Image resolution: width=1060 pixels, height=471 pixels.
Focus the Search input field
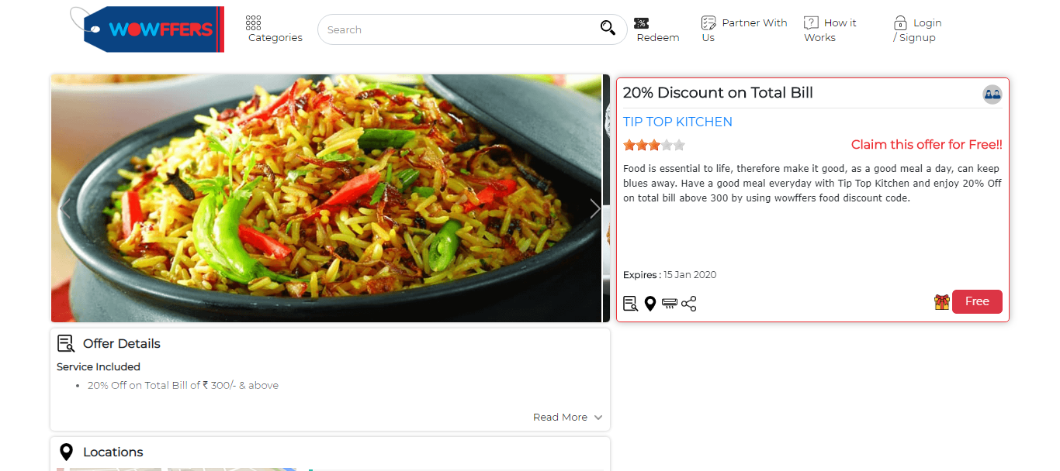click(458, 29)
